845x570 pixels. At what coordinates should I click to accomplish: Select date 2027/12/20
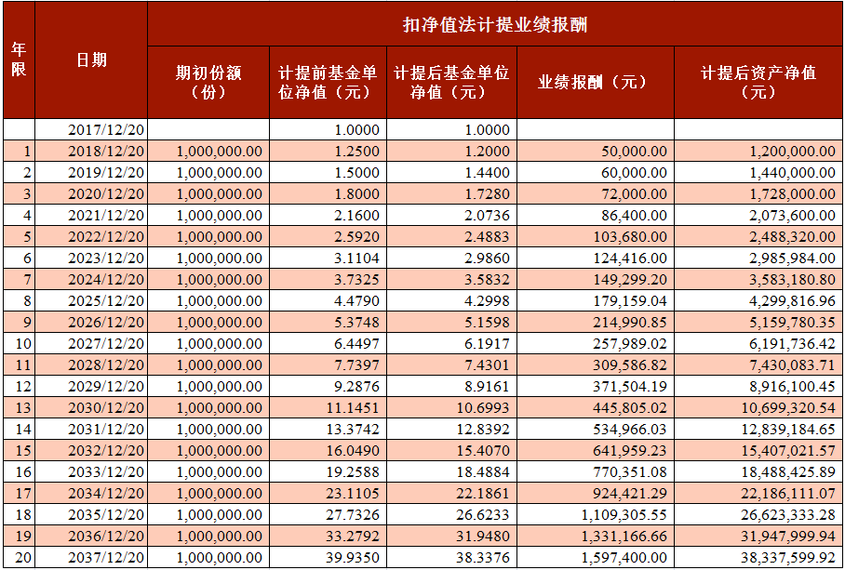tap(91, 343)
